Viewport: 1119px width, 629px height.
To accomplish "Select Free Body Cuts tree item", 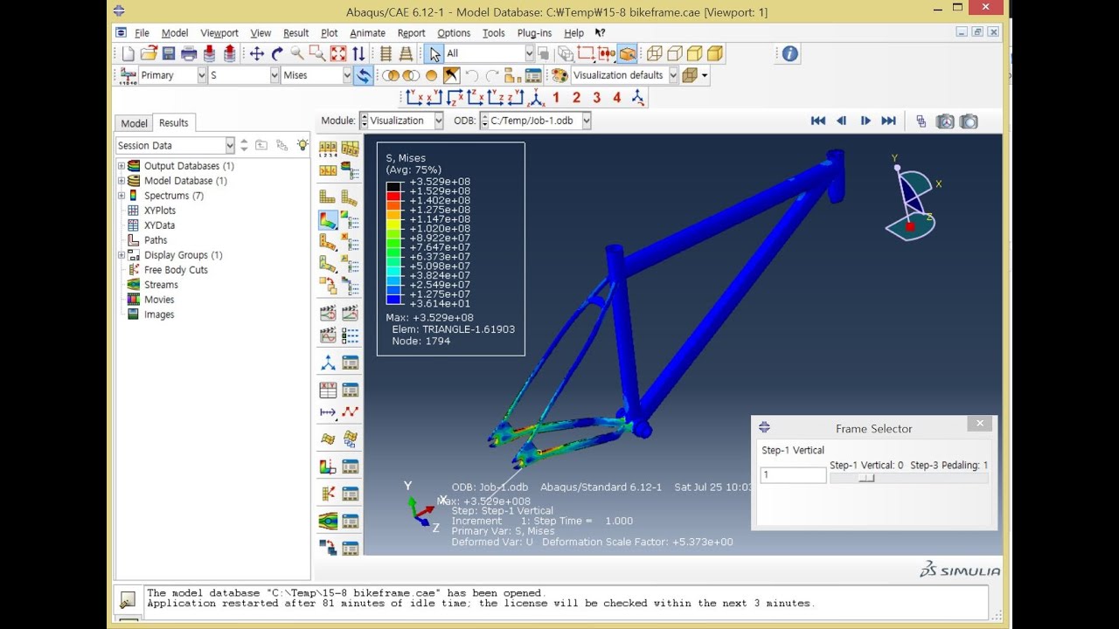I will 176,270.
